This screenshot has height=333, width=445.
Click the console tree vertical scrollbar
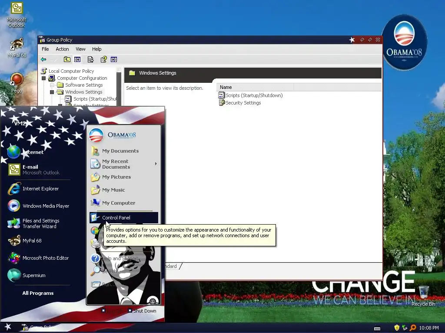pos(119,88)
